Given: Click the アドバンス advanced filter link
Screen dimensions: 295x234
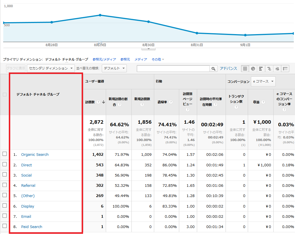Looking at the screenshot, I should click(x=228, y=69).
